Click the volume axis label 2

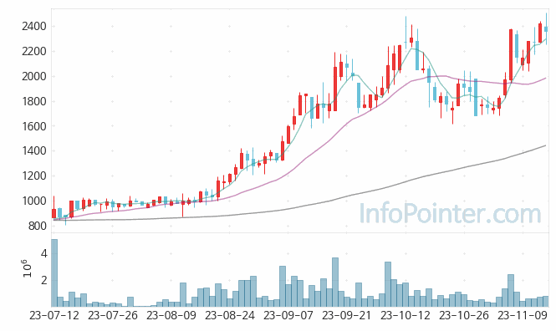(x=43, y=280)
